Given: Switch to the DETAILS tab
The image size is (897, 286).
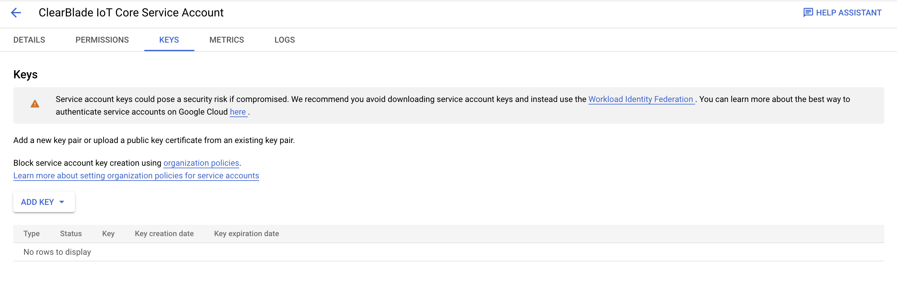Looking at the screenshot, I should point(29,40).
